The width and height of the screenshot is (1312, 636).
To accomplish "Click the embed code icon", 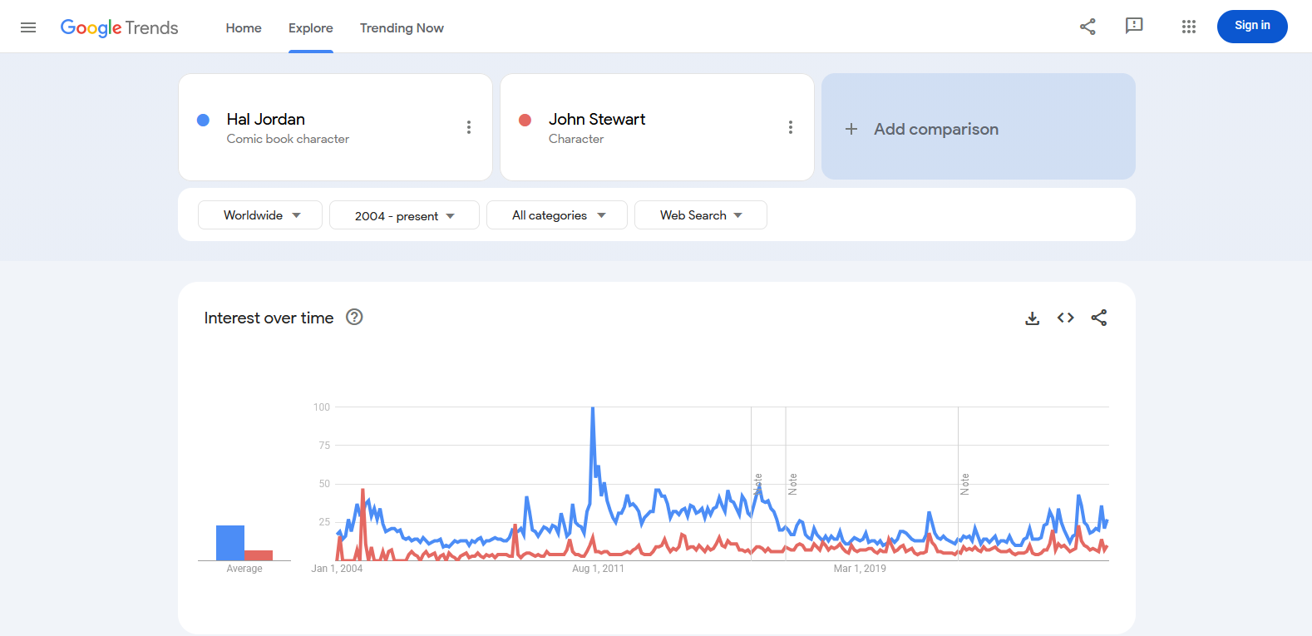I will [1066, 318].
